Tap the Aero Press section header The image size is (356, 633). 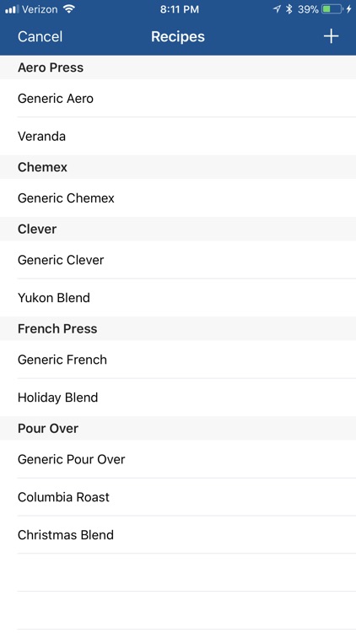pyautogui.click(x=178, y=68)
